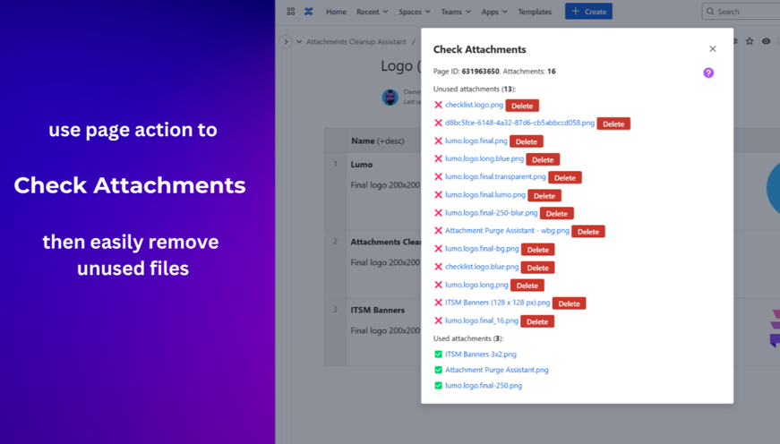Open the lumo.logo.final.png link
The width and height of the screenshot is (780, 444).
tap(476, 141)
